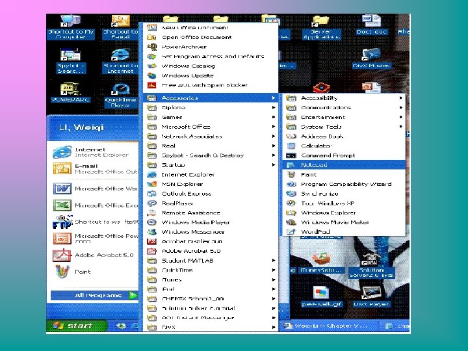This screenshot has width=468, height=351.
Task: Click the Outlook Express icon
Action: coord(152,194)
